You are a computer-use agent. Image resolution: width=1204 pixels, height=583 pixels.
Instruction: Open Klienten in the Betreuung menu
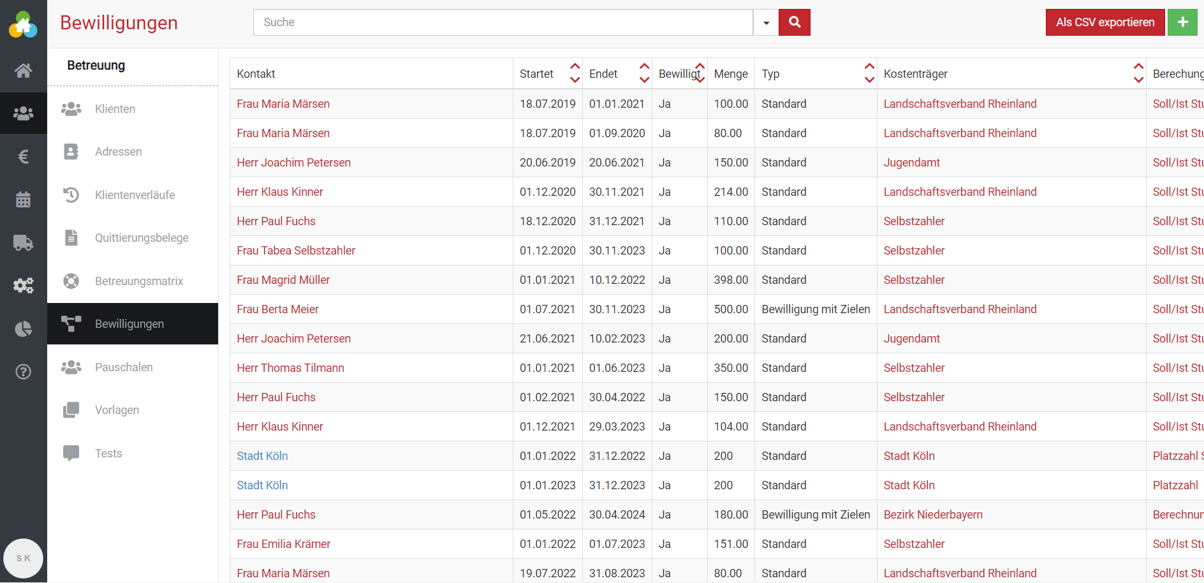115,109
